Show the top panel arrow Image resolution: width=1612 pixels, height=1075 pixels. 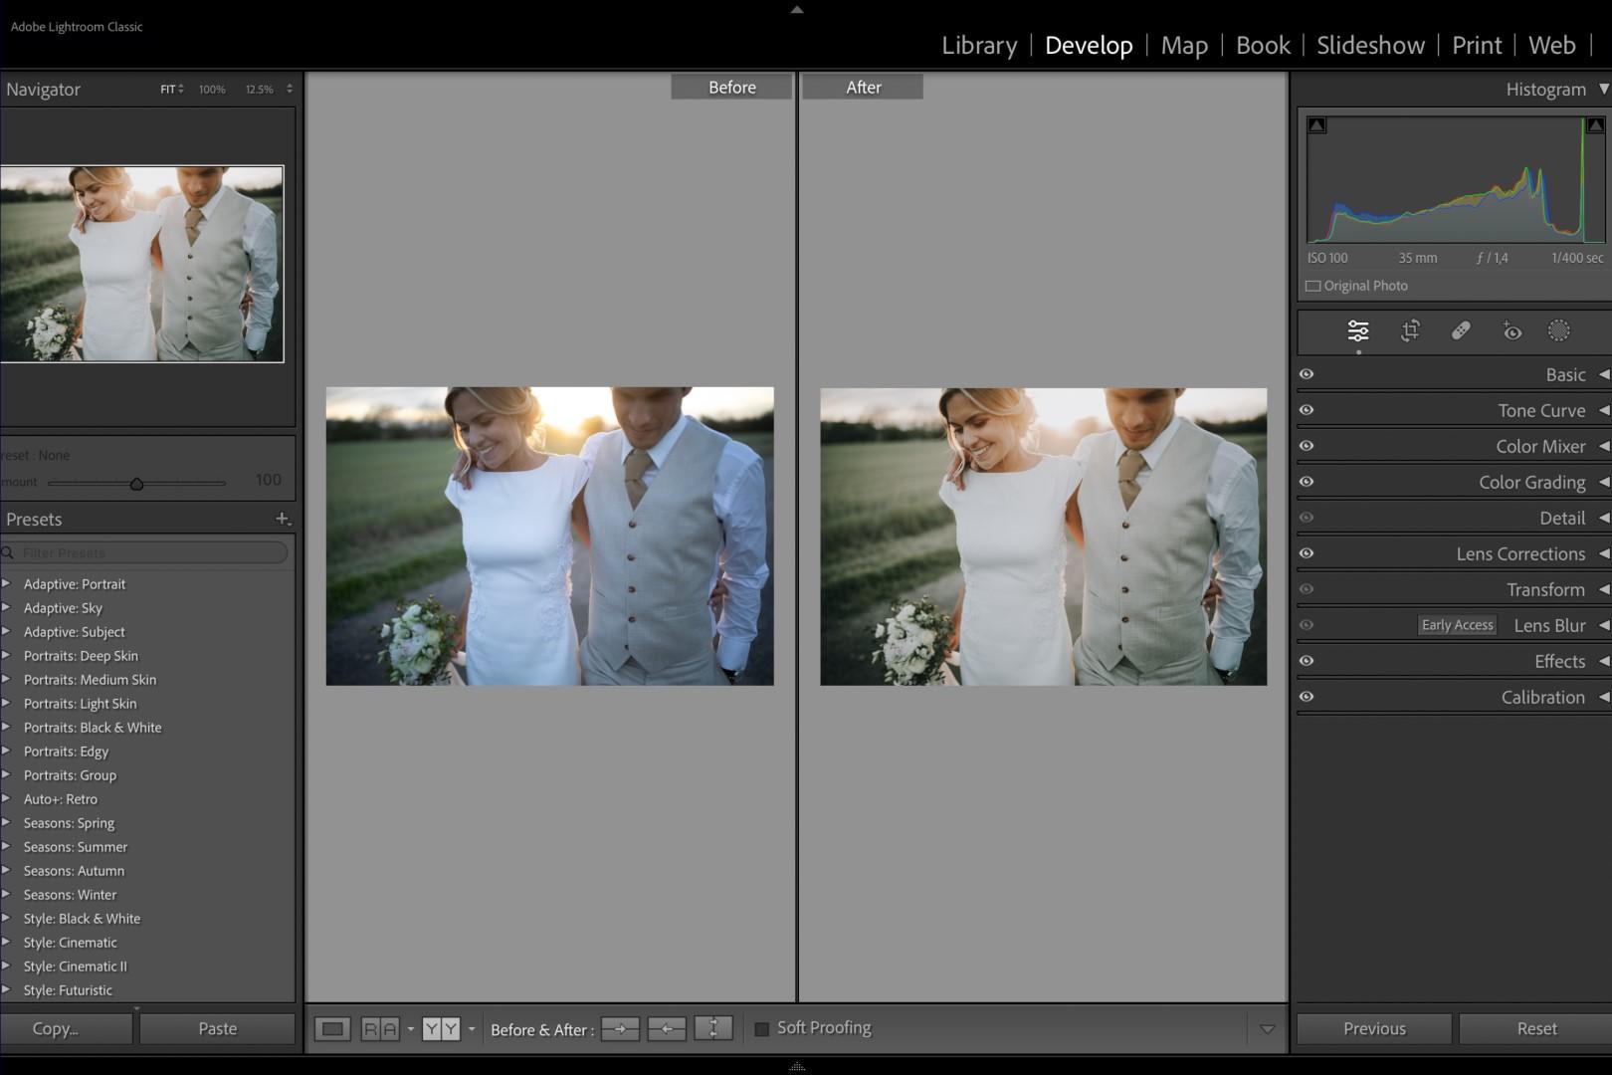(x=796, y=10)
